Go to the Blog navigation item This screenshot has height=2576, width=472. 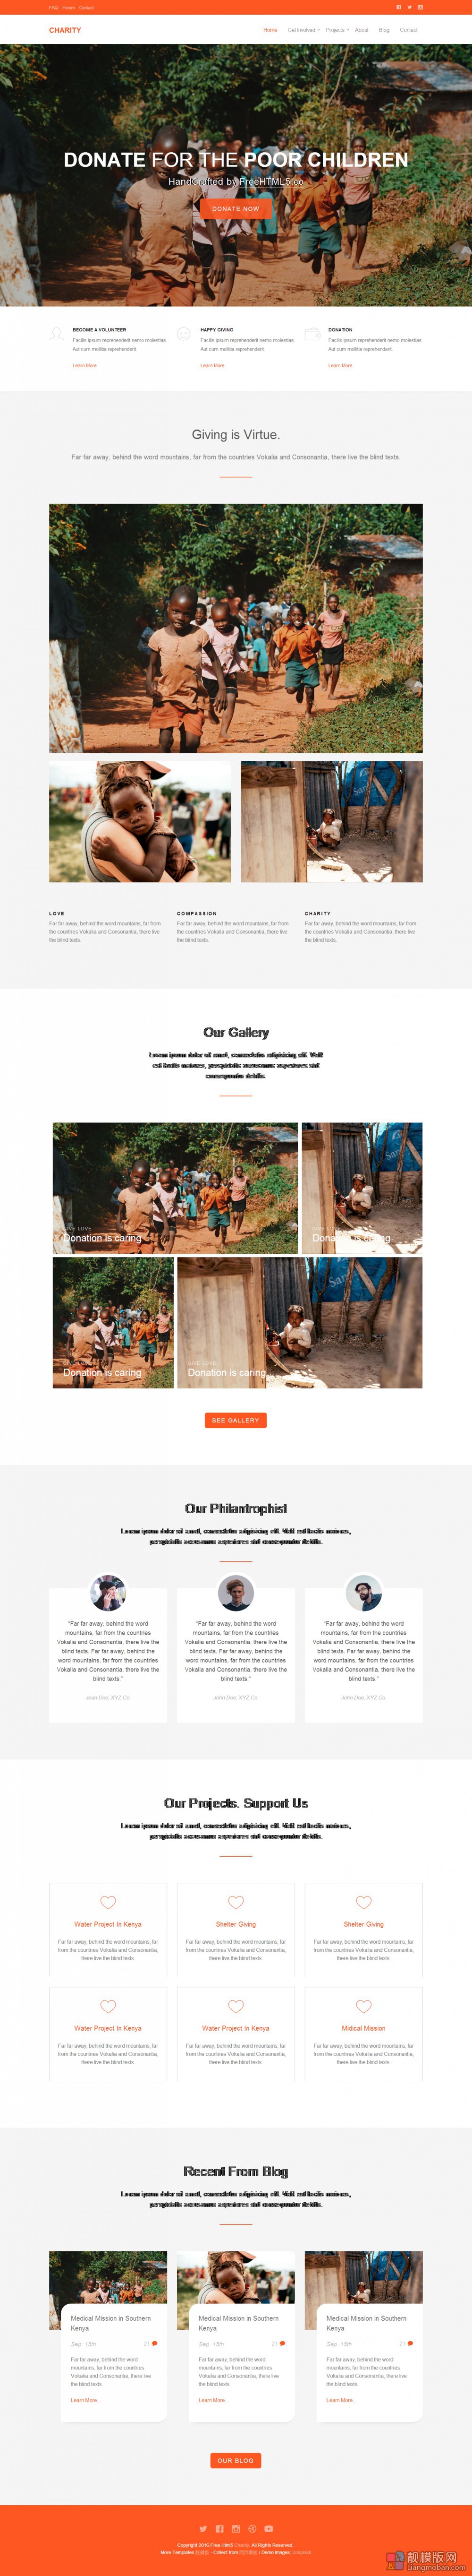tap(384, 30)
